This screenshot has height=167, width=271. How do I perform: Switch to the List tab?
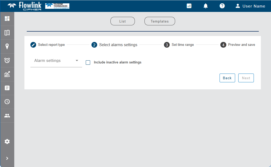click(x=123, y=21)
